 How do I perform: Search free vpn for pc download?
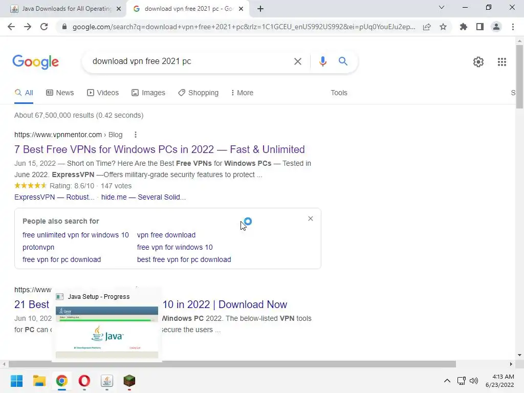tap(61, 259)
